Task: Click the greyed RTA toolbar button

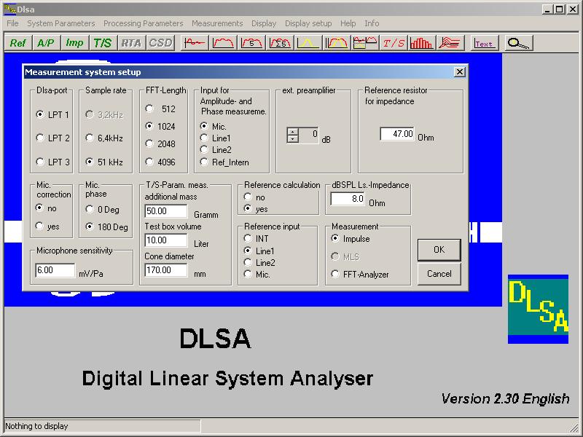Action: point(131,43)
